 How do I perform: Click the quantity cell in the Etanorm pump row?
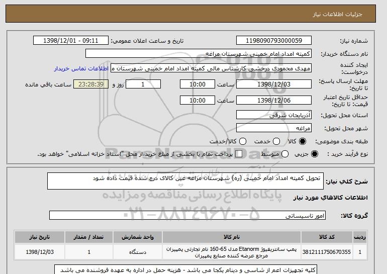click(89, 252)
